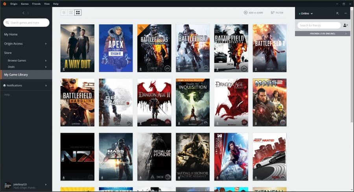
Task: Expand the Browse Games submenu
Action: pos(46,61)
